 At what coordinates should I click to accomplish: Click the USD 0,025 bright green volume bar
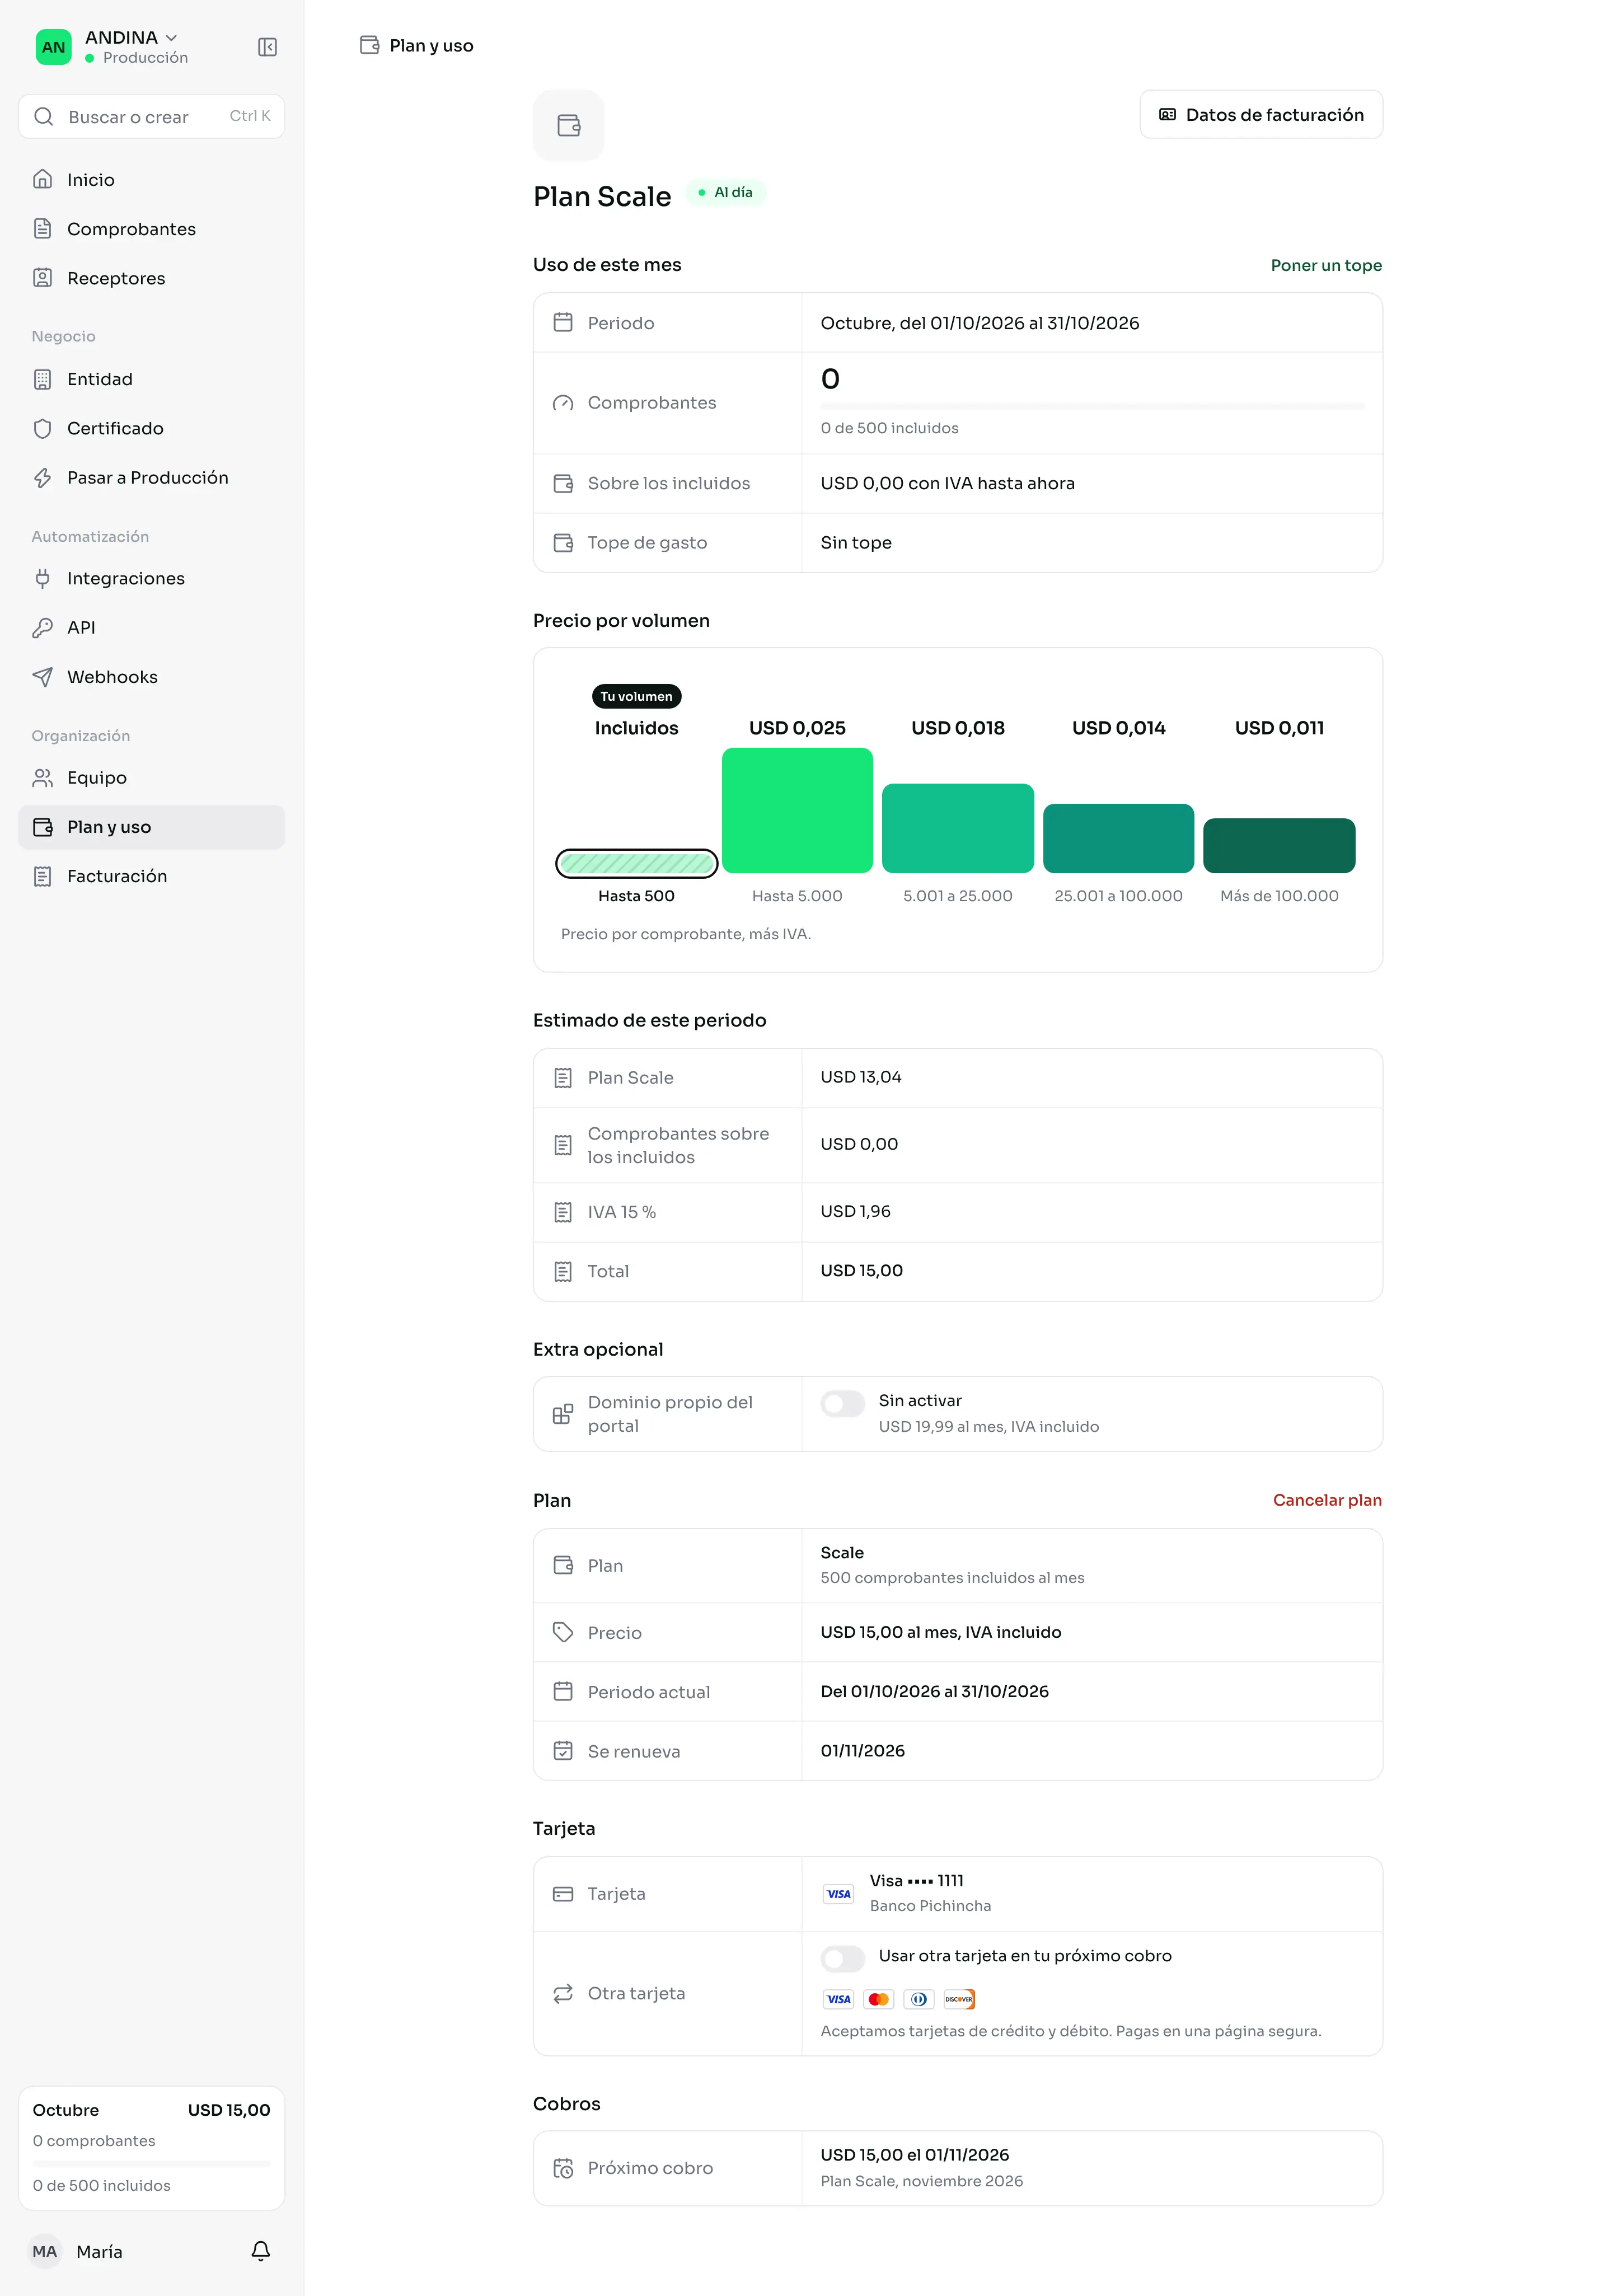pos(797,810)
